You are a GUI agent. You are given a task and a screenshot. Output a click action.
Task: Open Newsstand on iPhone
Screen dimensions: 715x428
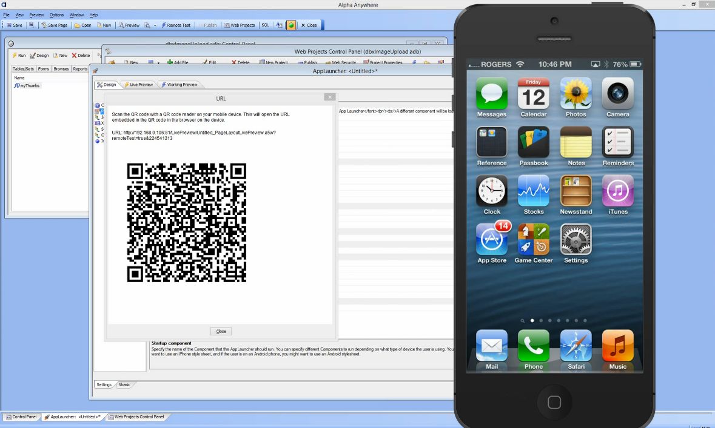pyautogui.click(x=576, y=195)
